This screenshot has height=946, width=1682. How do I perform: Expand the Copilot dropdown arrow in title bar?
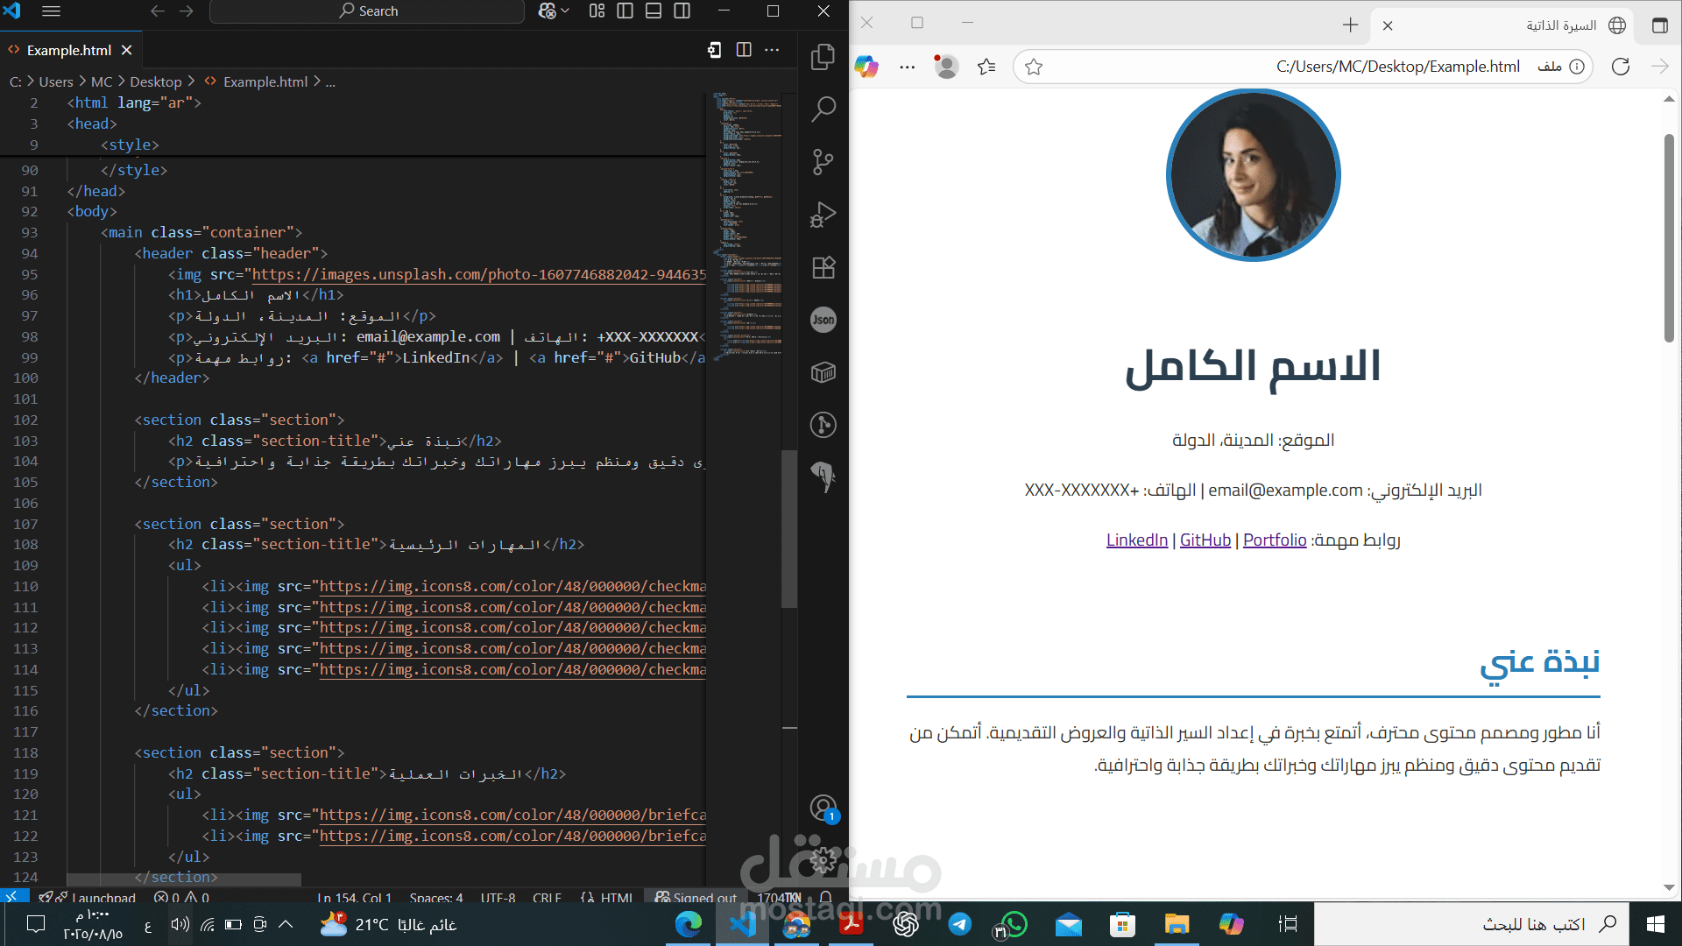[565, 11]
